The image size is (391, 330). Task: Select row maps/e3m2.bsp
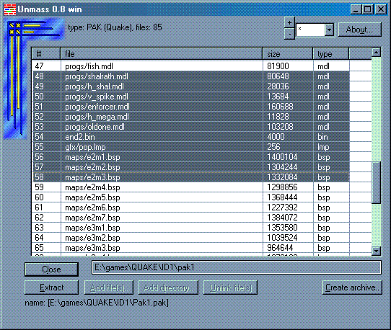(190, 238)
